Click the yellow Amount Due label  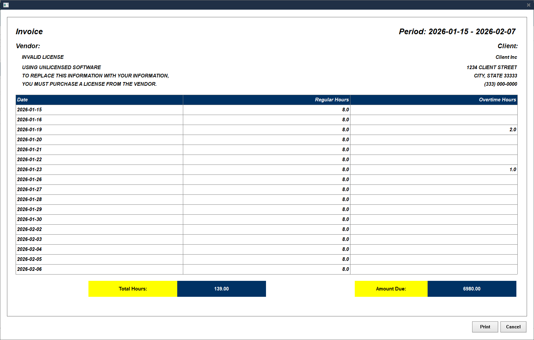[x=391, y=288]
